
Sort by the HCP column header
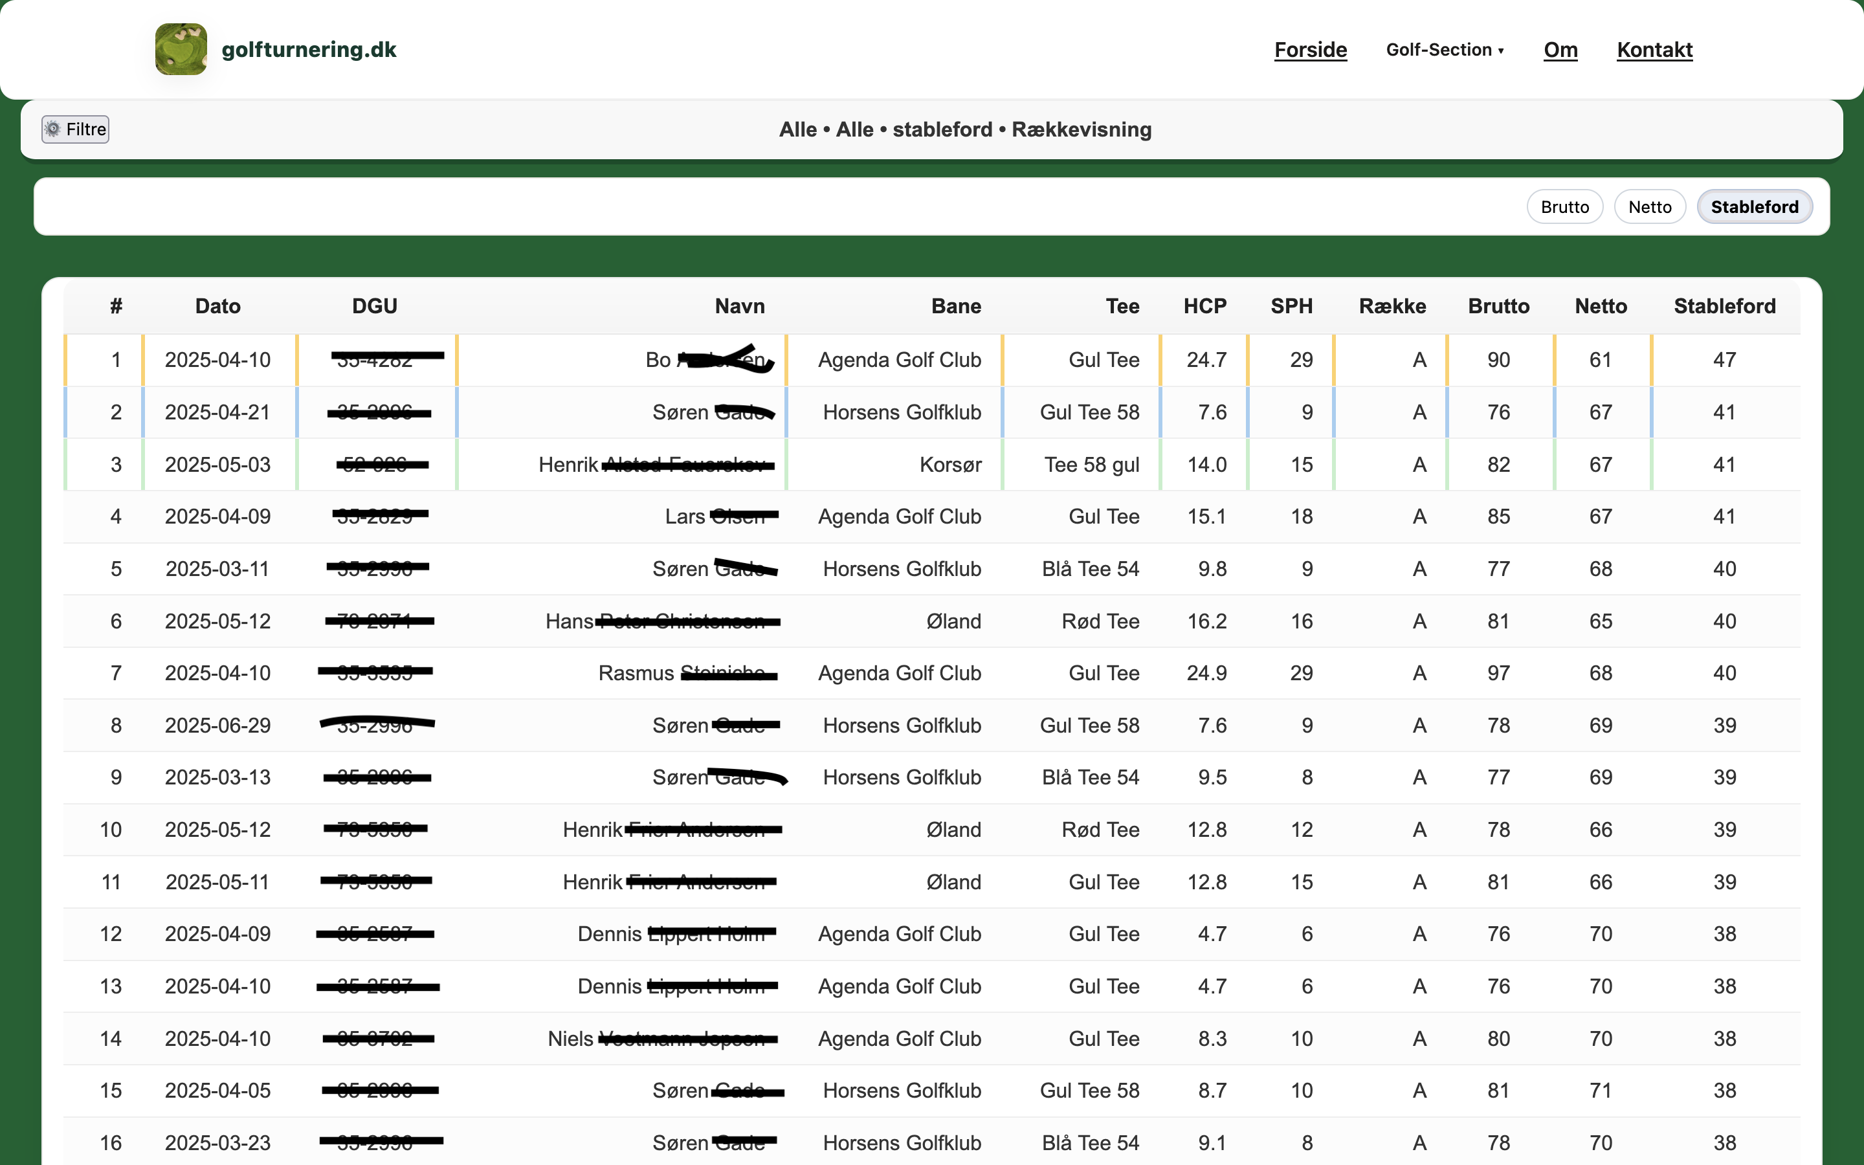(1204, 306)
